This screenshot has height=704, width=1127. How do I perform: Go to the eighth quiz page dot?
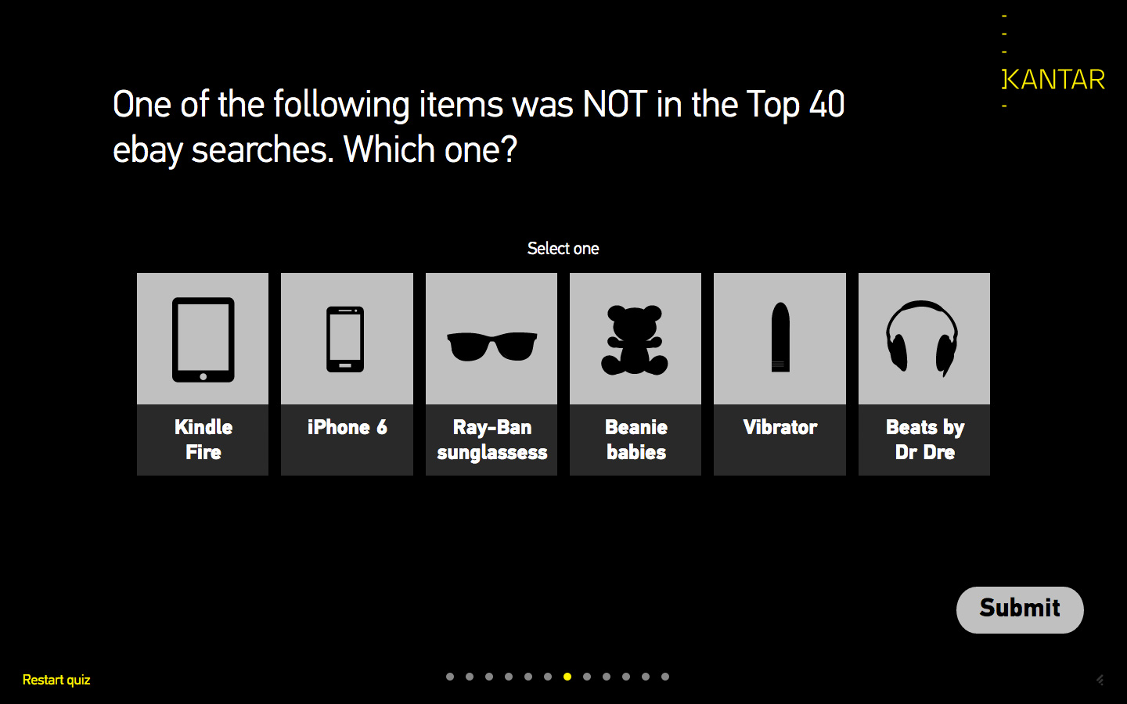pyautogui.click(x=587, y=677)
